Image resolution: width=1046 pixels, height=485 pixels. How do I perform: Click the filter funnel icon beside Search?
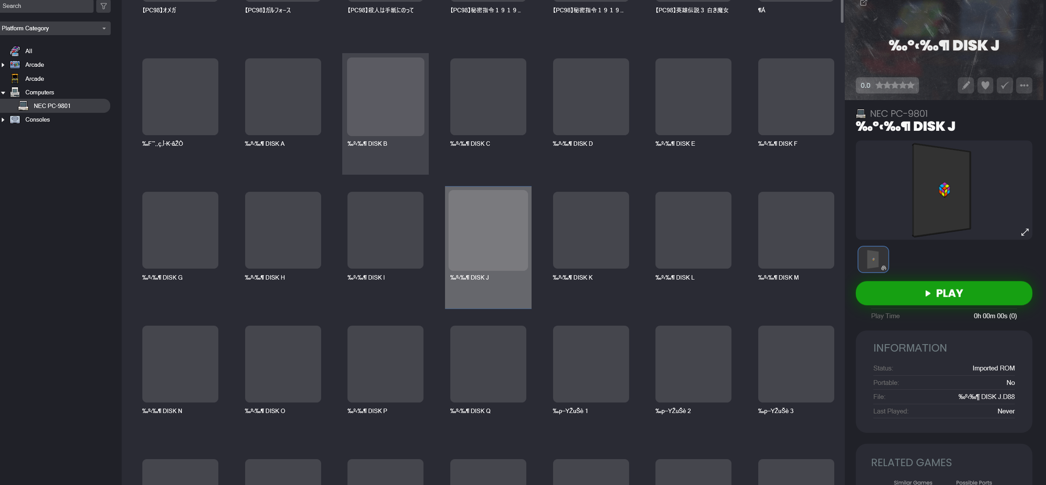point(103,6)
